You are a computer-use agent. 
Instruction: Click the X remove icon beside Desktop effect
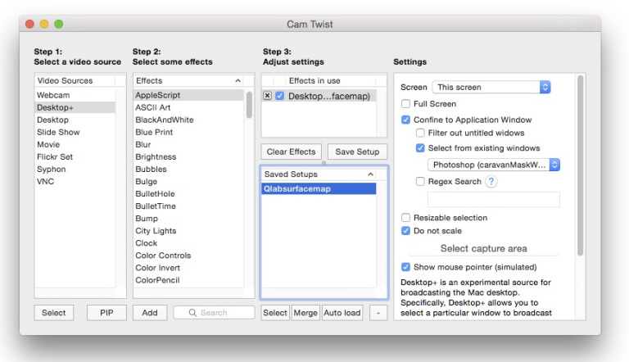click(x=268, y=97)
